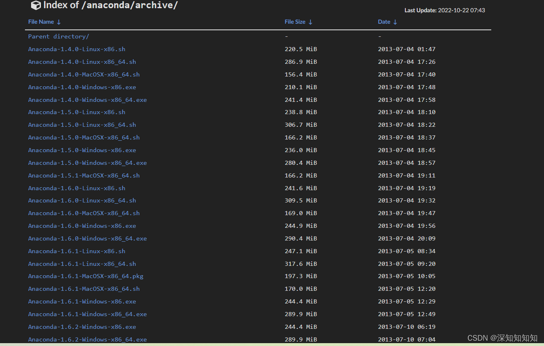Viewport: 544px width, 346px height.
Task: Sort by Date column header
Action: (x=387, y=22)
